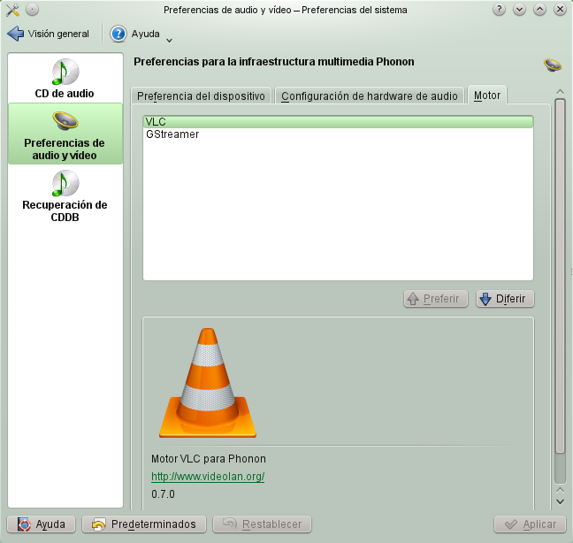Click the system settings tools icon in title bar
The height and width of the screenshot is (543, 573).
tap(12, 10)
